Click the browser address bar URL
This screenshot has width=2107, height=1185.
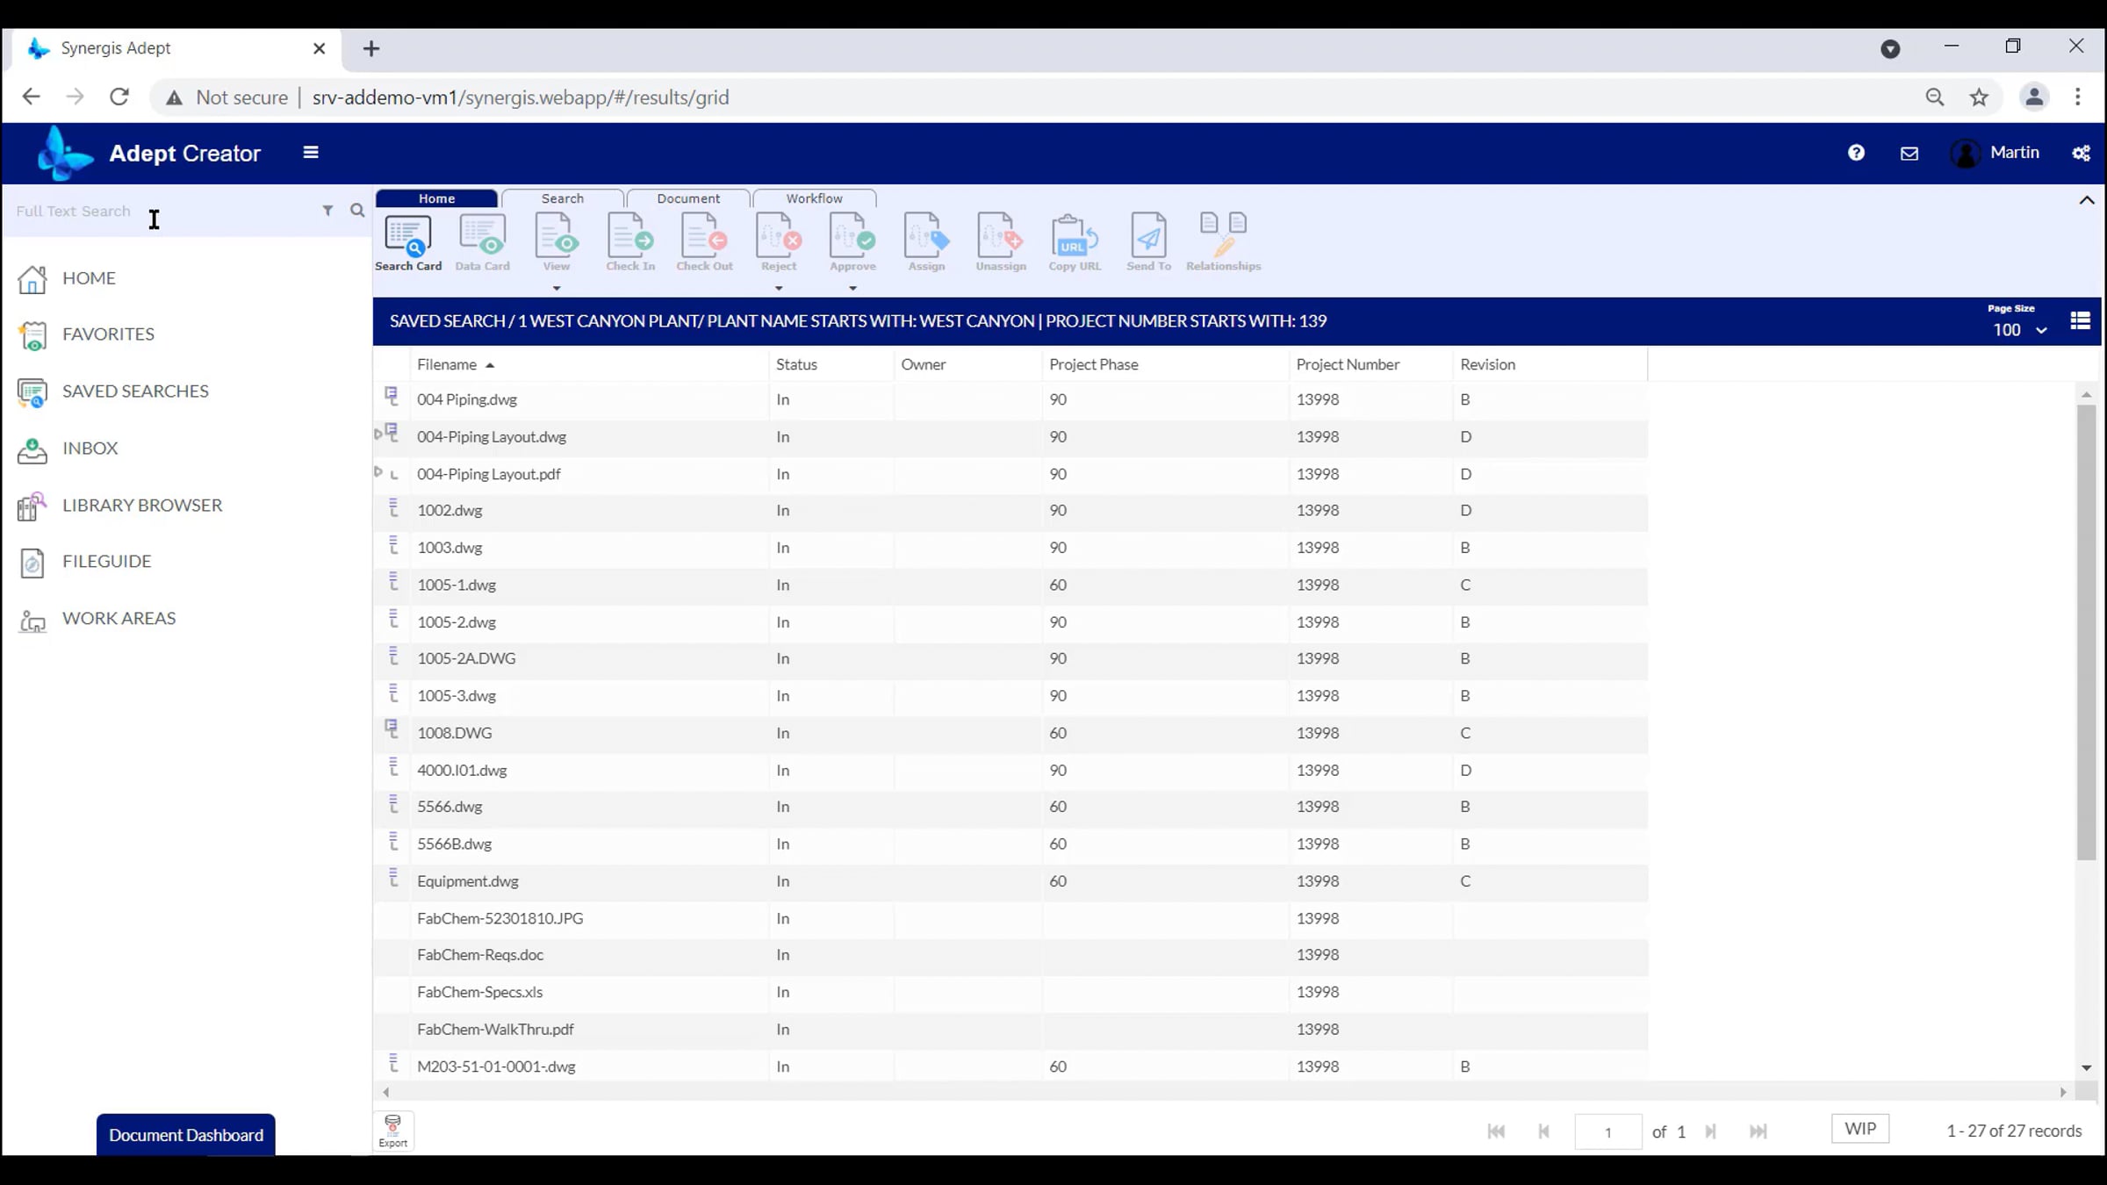521,97
